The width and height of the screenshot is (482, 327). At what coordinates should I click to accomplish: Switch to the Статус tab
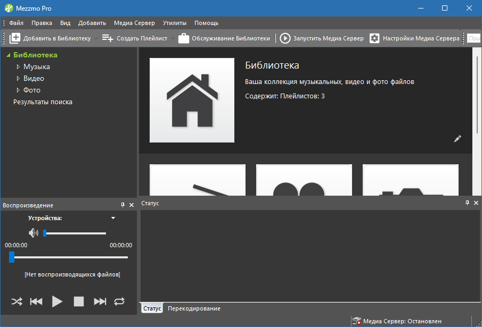pos(152,308)
